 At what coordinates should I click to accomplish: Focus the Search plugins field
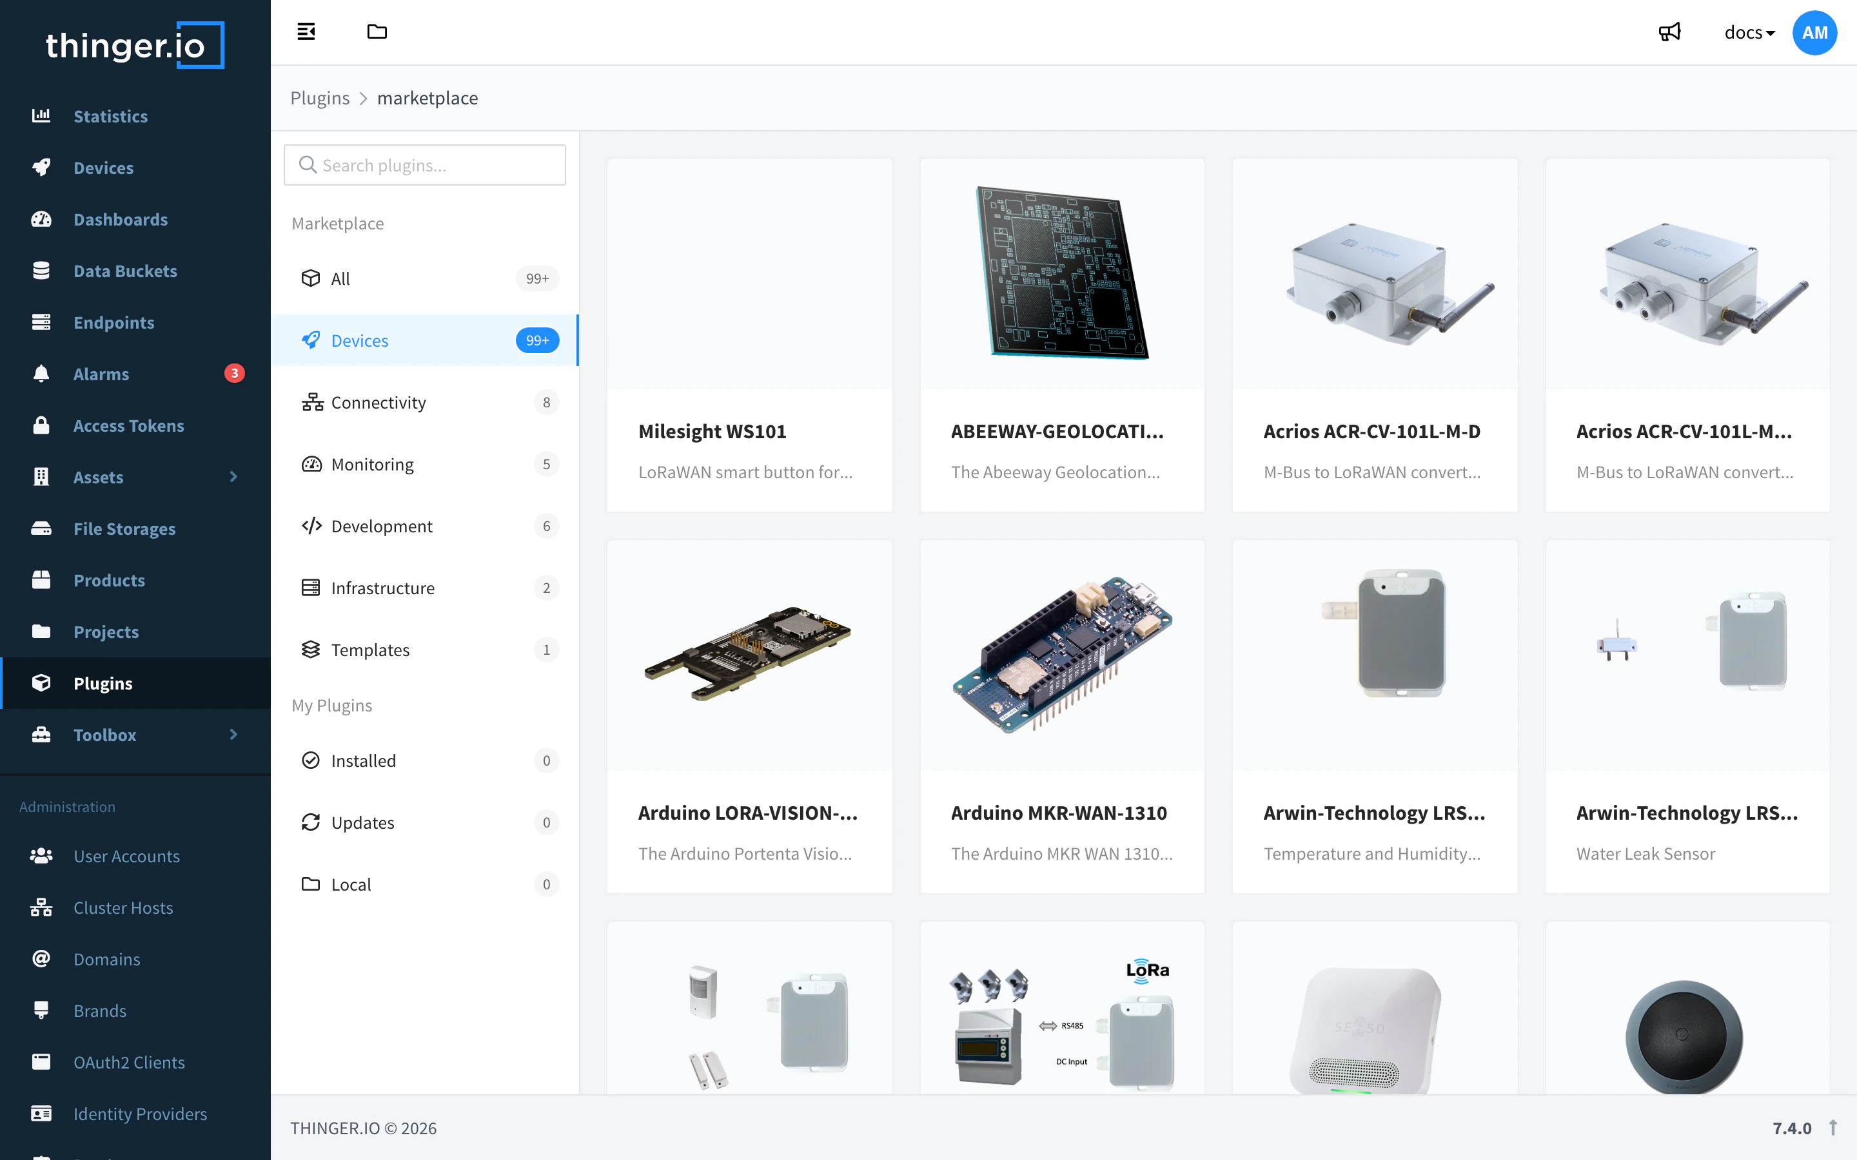[x=425, y=165]
